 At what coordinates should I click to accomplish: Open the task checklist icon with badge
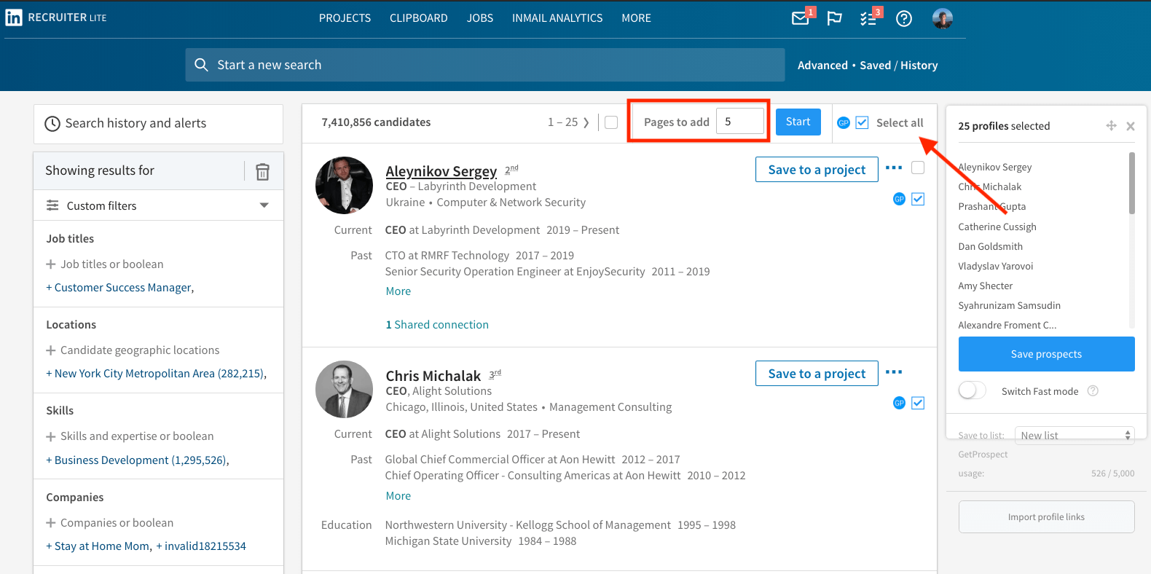click(x=868, y=18)
